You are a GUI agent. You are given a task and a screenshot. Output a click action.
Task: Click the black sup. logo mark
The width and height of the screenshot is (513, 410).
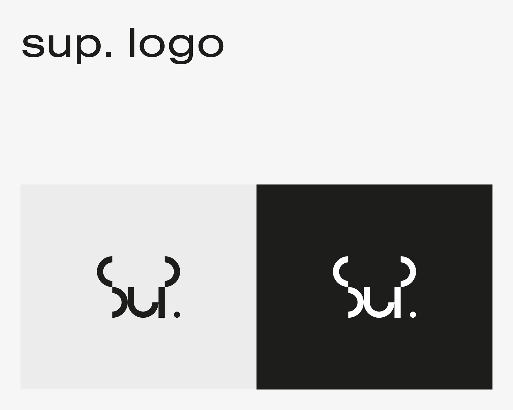click(x=138, y=287)
